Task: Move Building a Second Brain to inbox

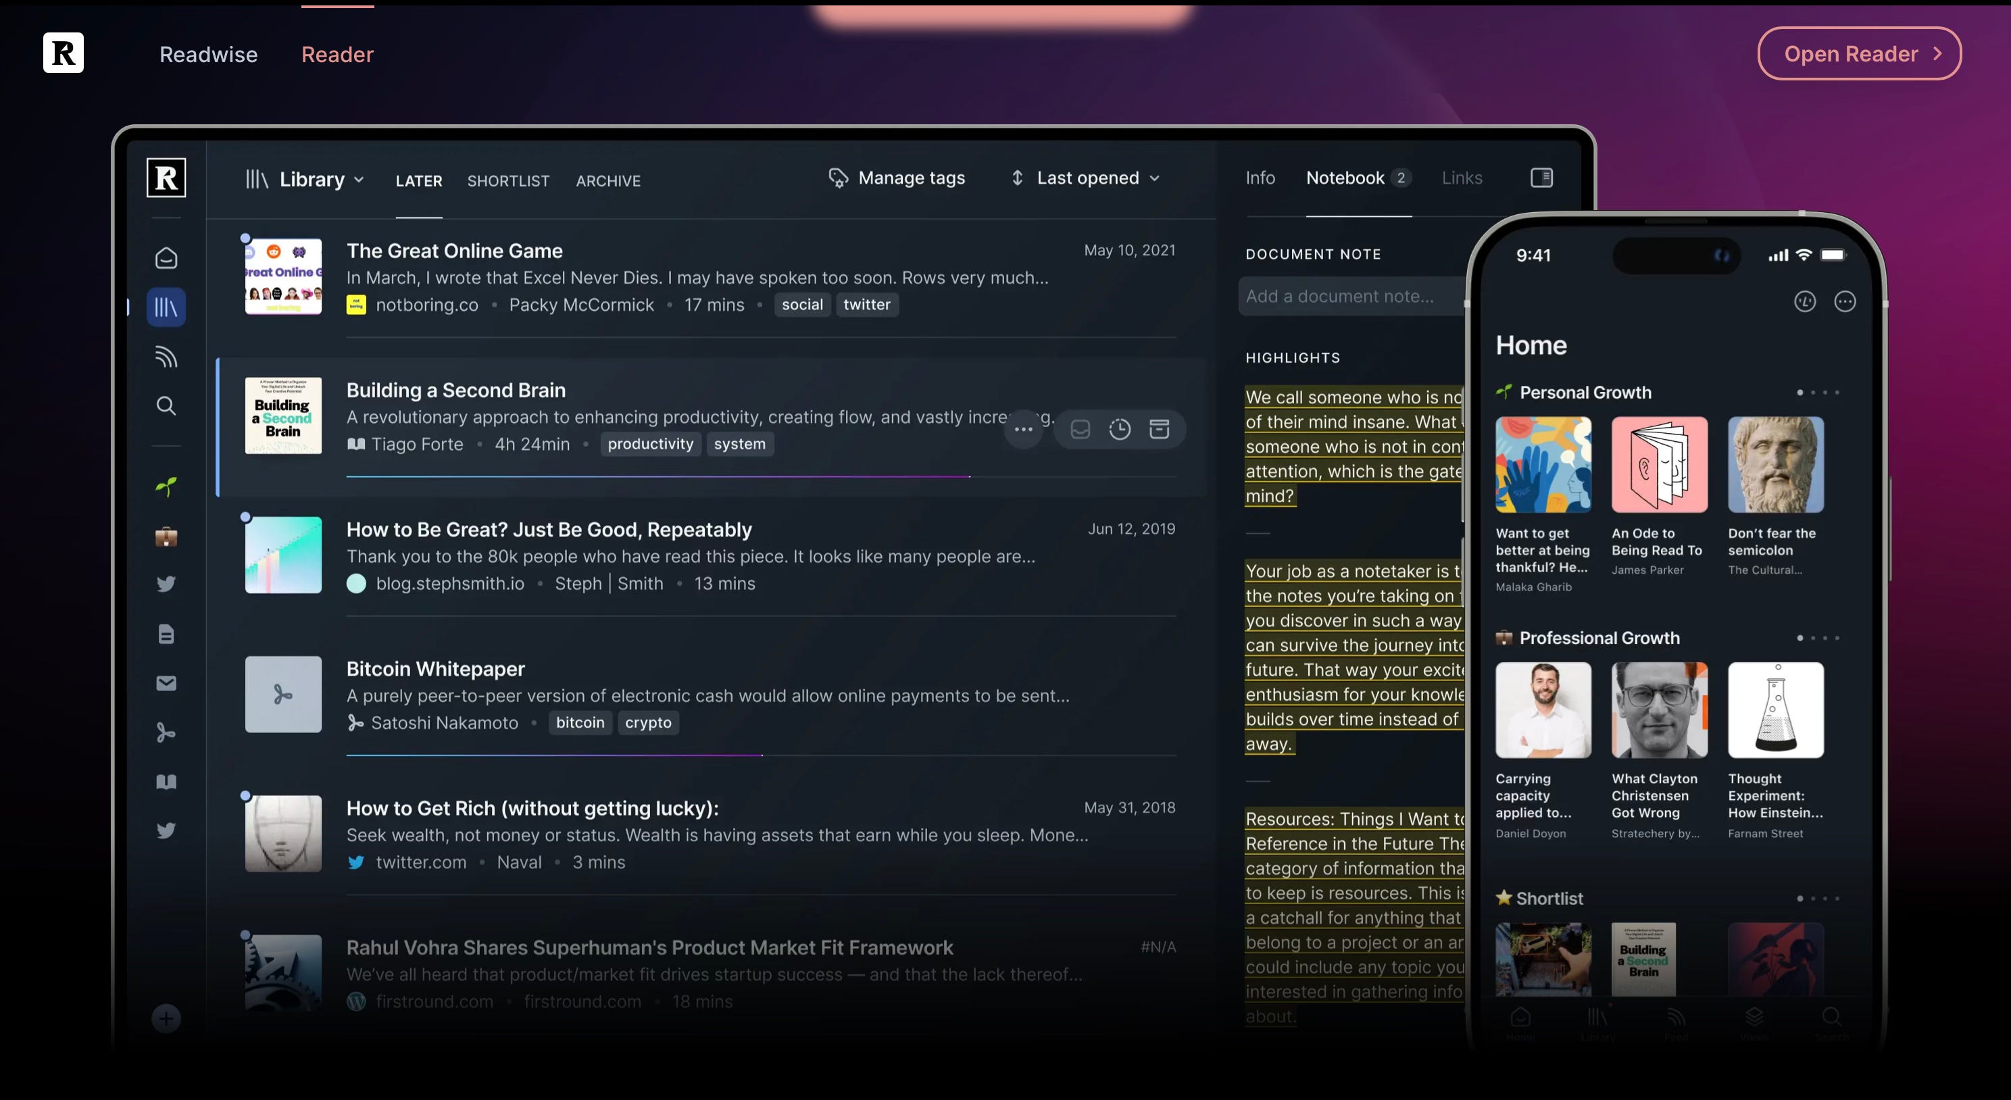Action: [x=1081, y=429]
